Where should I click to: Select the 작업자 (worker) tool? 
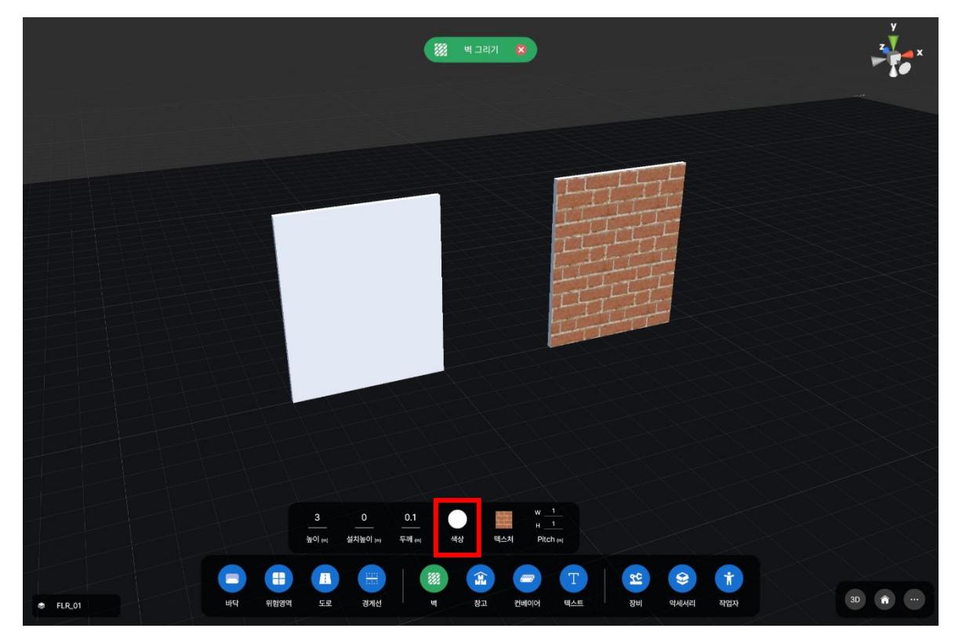(729, 579)
